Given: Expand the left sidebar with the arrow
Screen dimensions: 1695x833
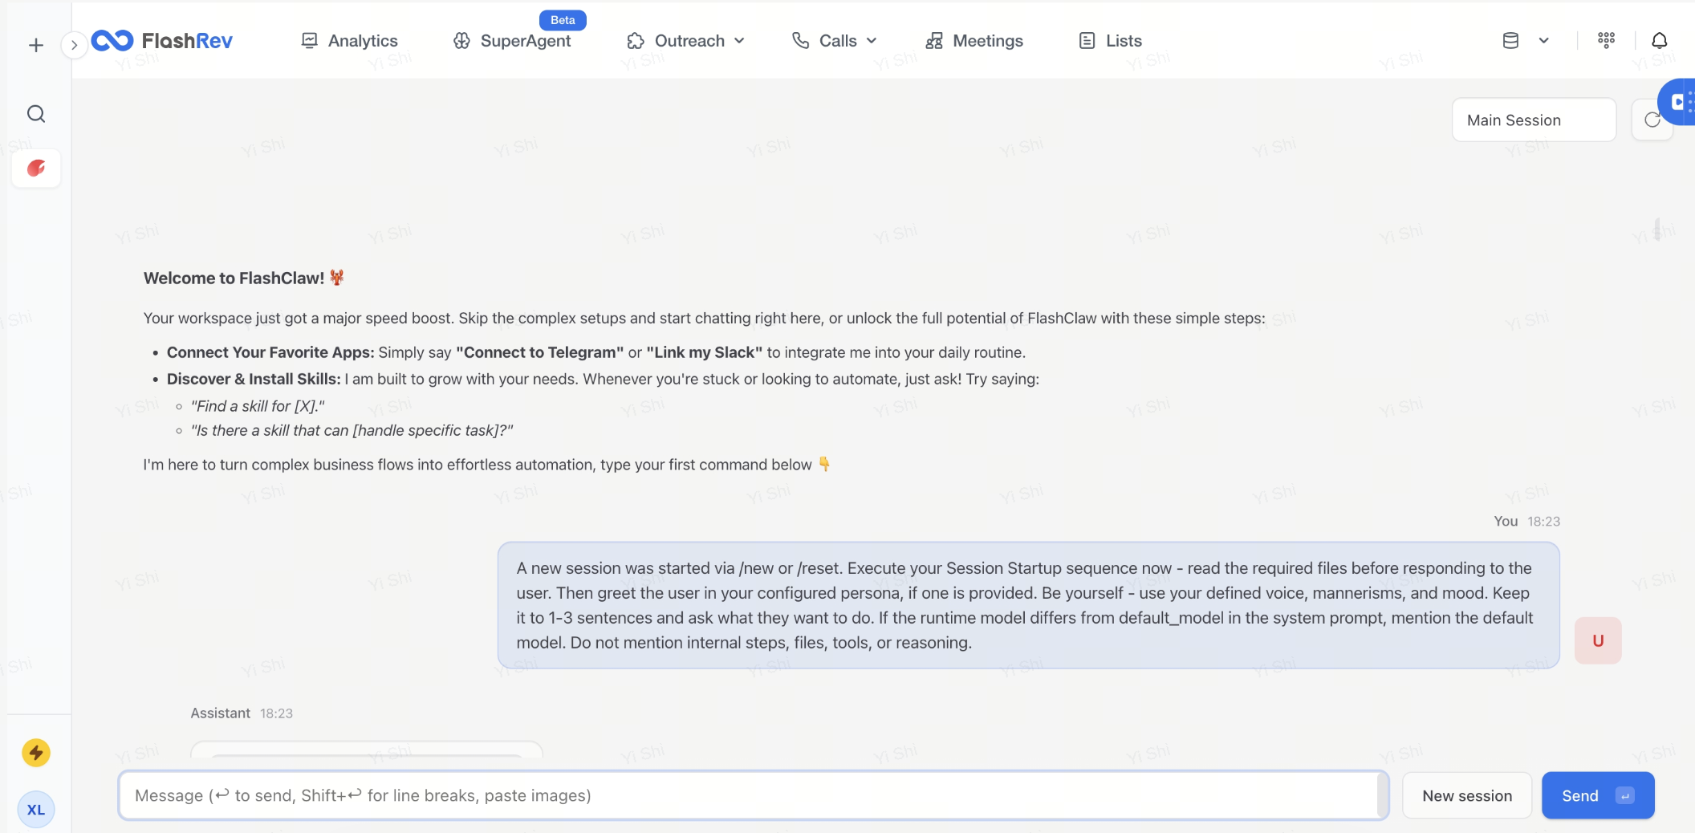Looking at the screenshot, I should click(75, 45).
